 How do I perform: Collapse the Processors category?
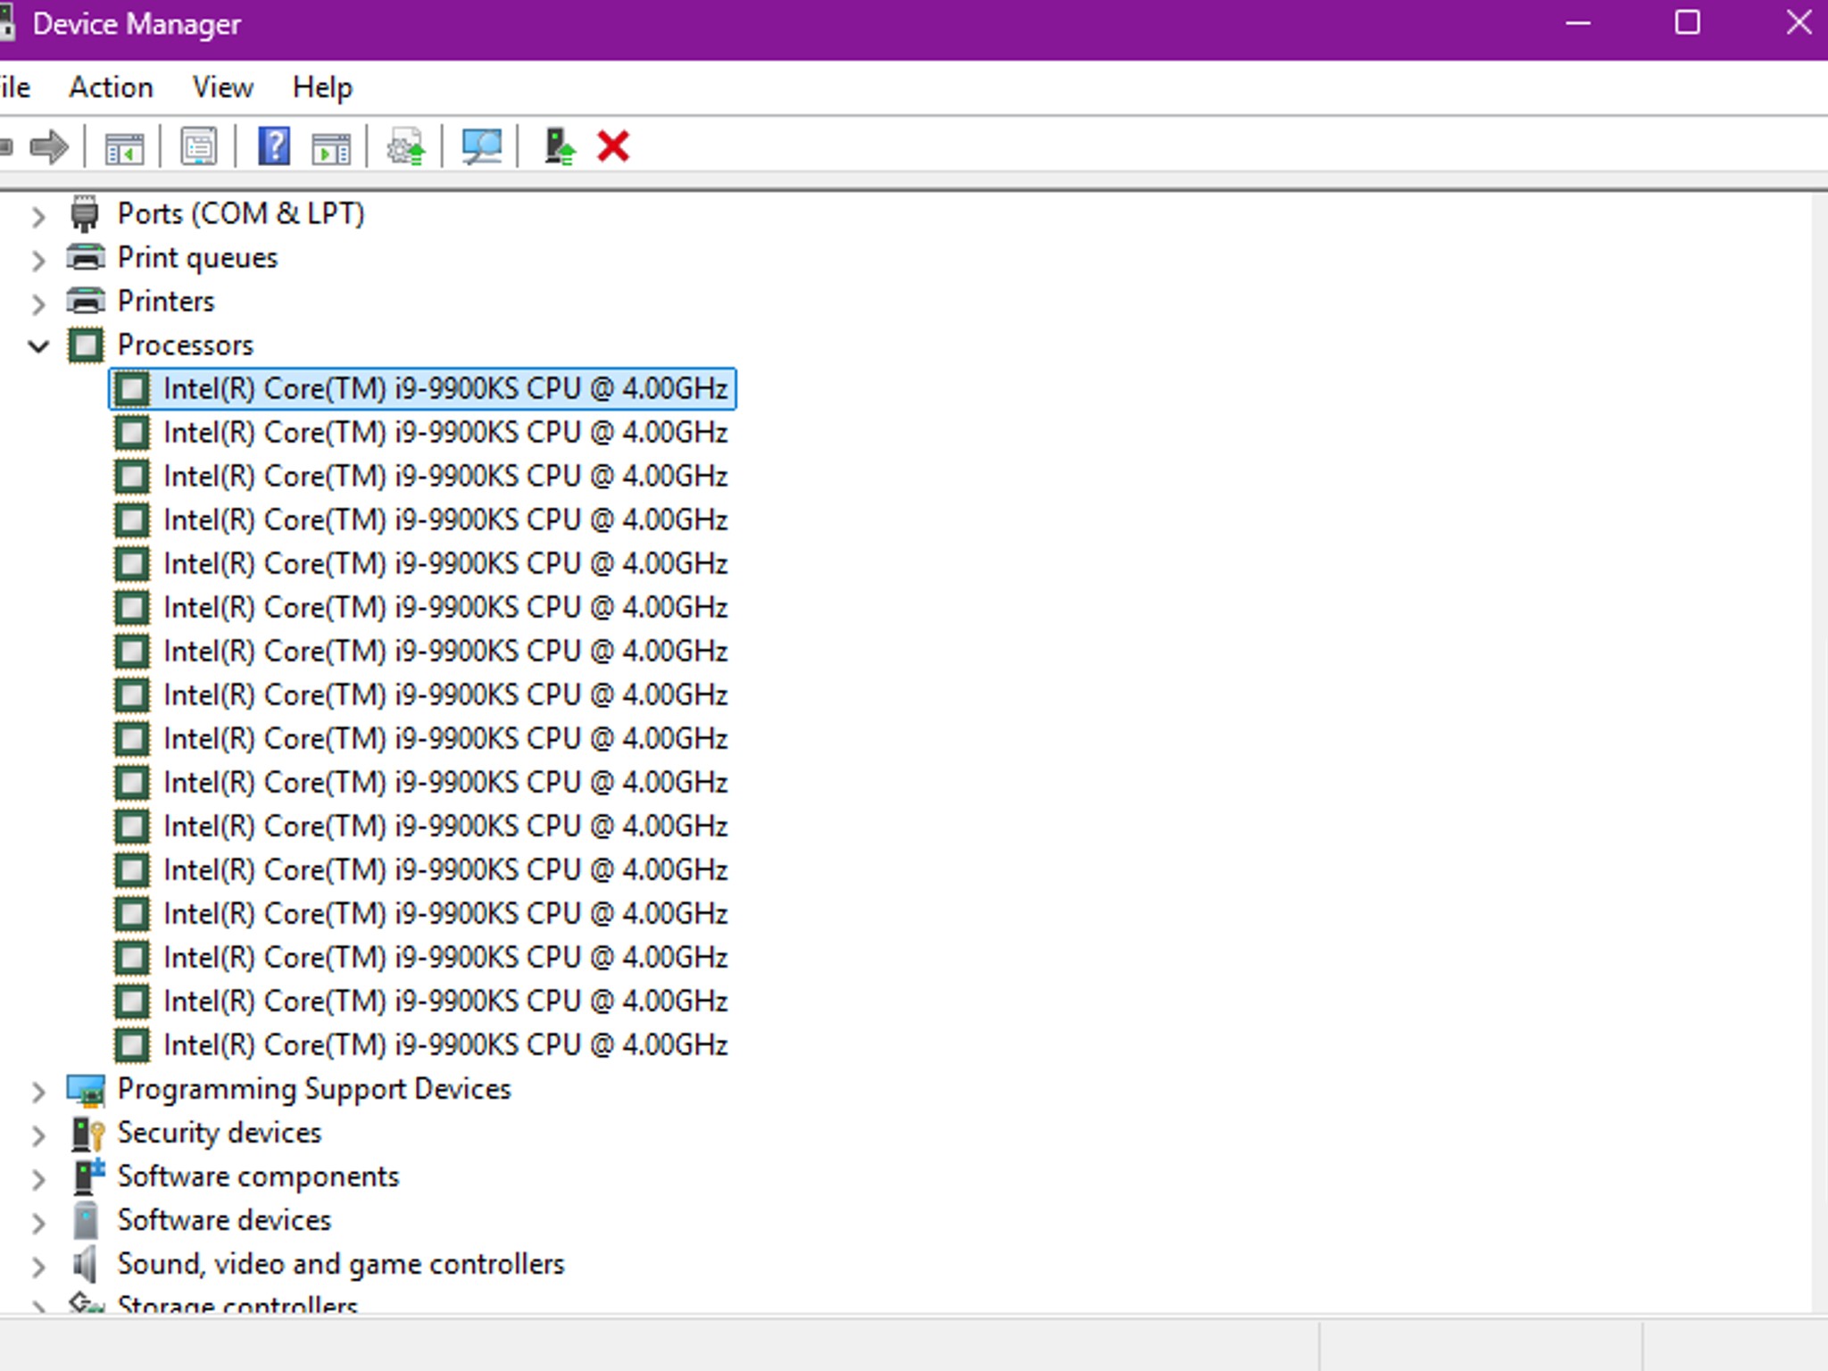click(x=38, y=345)
